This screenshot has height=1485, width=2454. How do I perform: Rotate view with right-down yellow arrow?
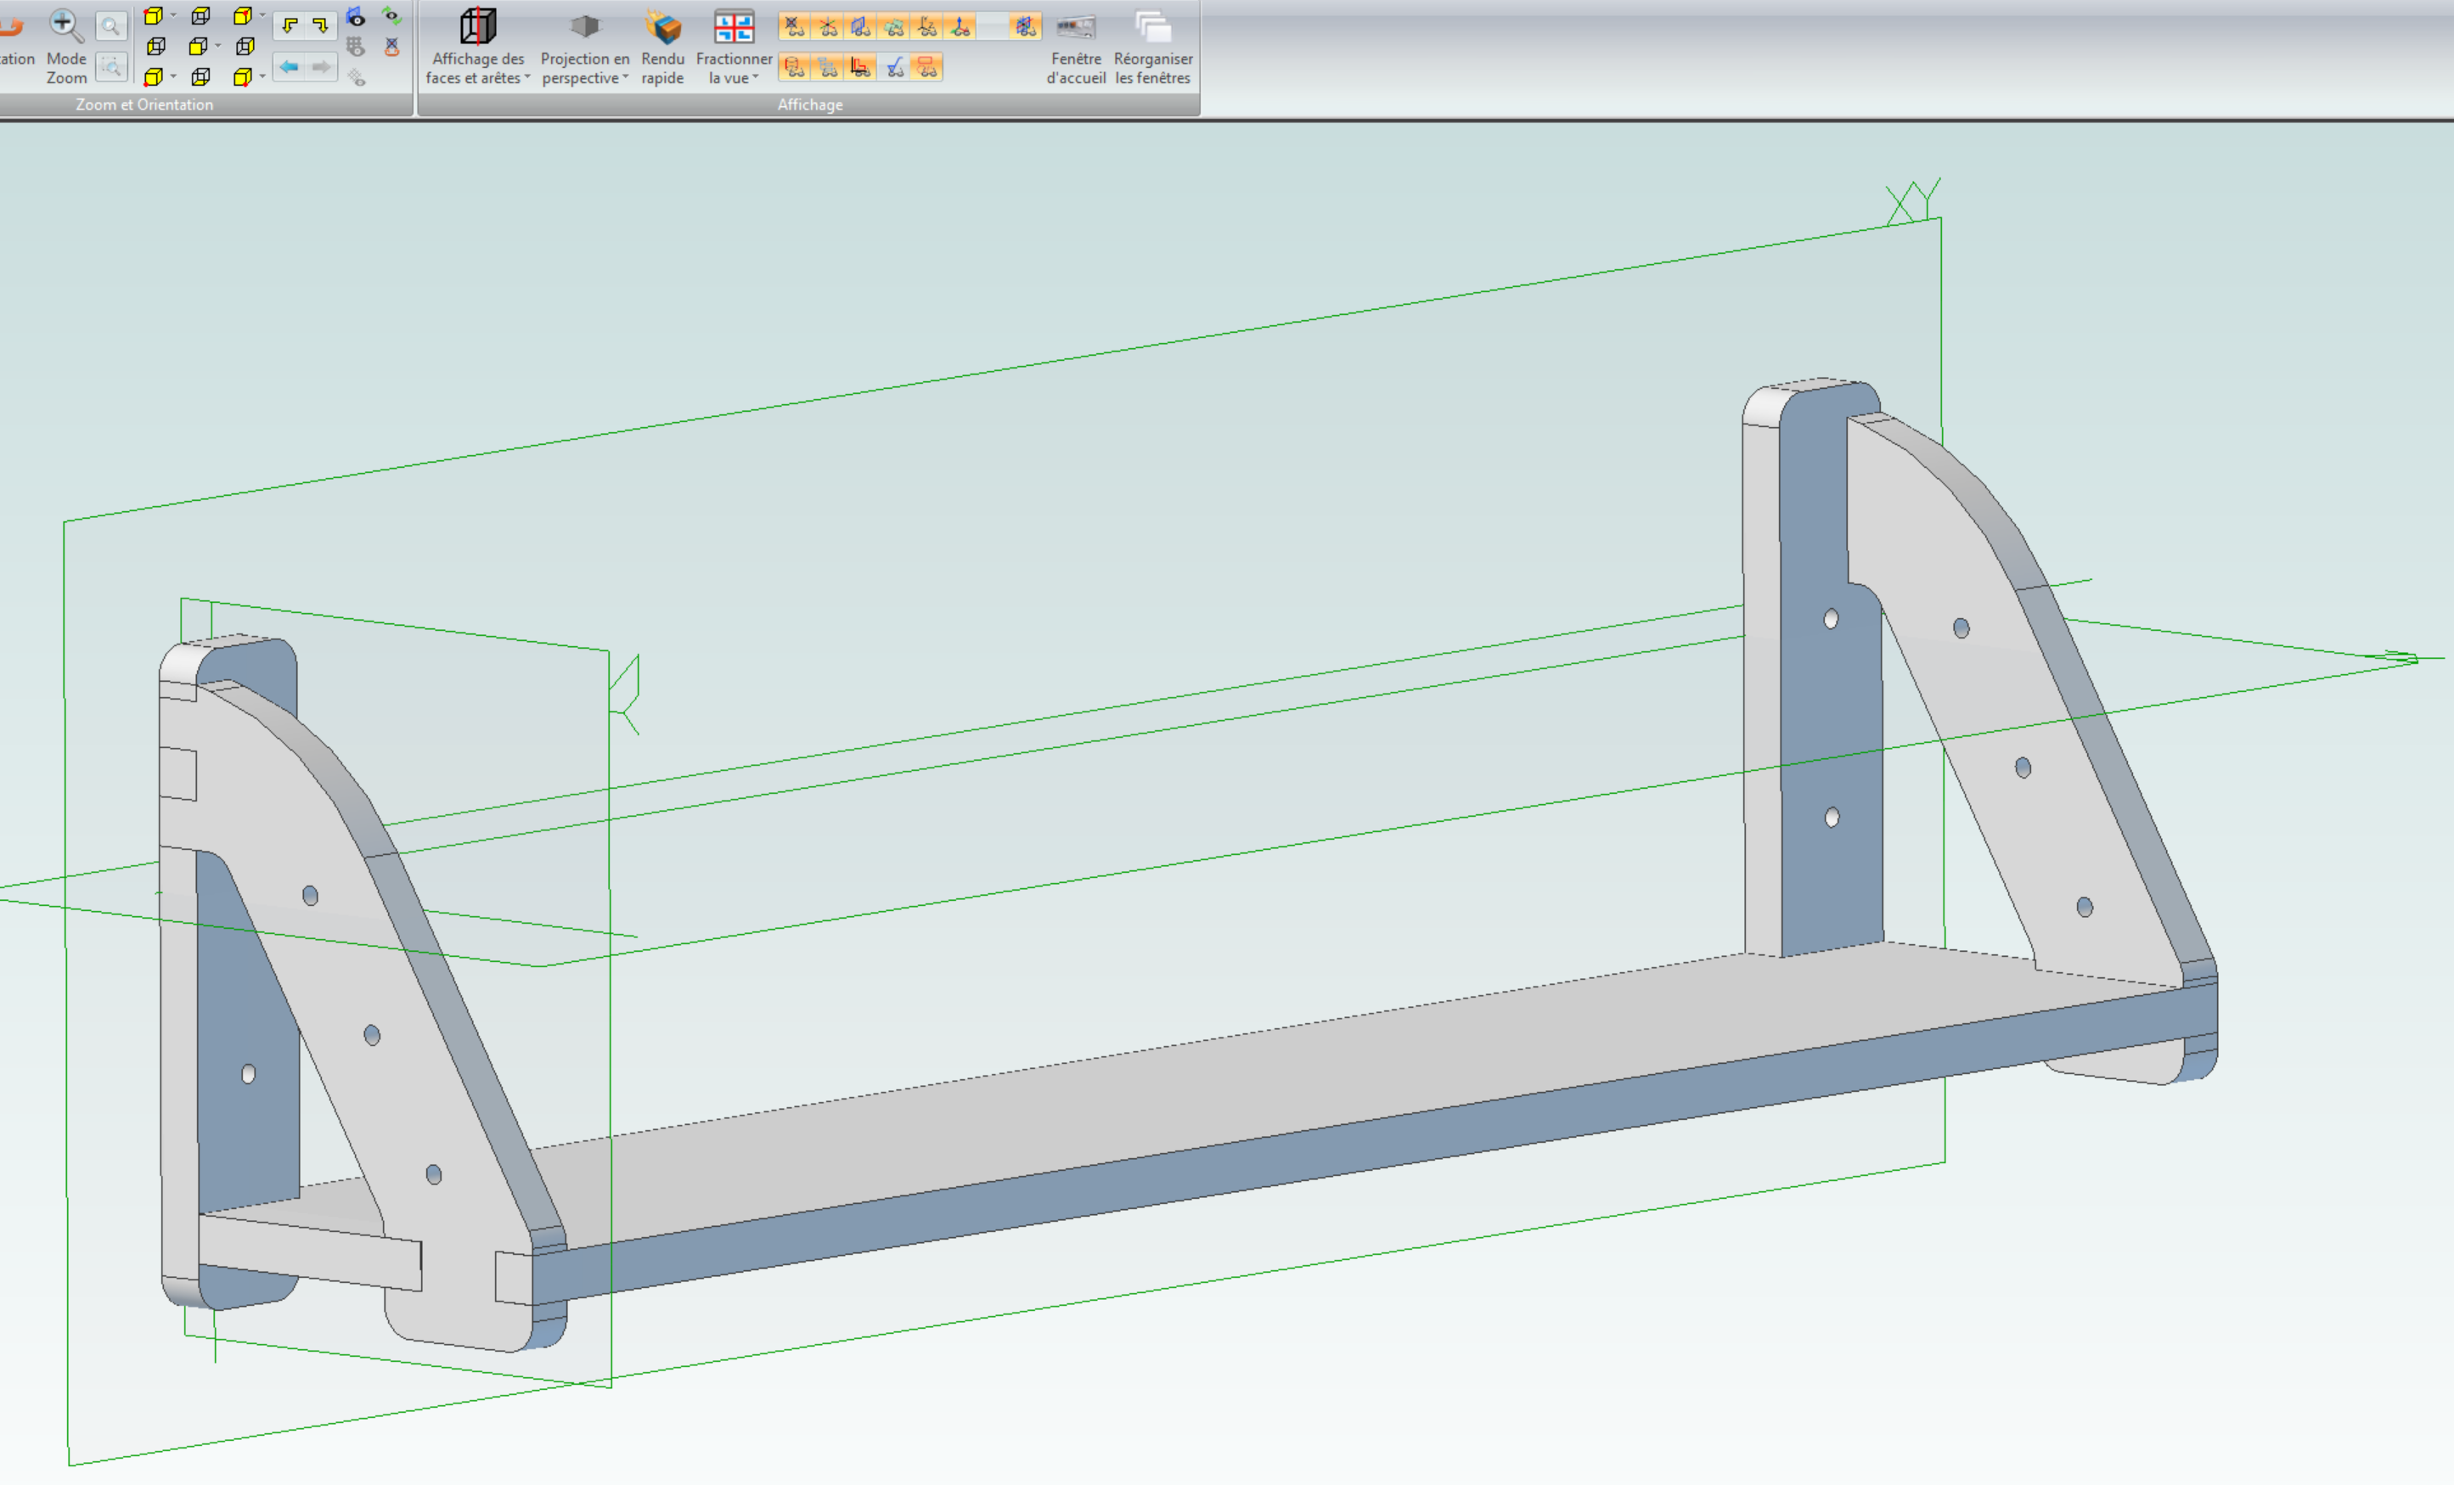(x=321, y=25)
